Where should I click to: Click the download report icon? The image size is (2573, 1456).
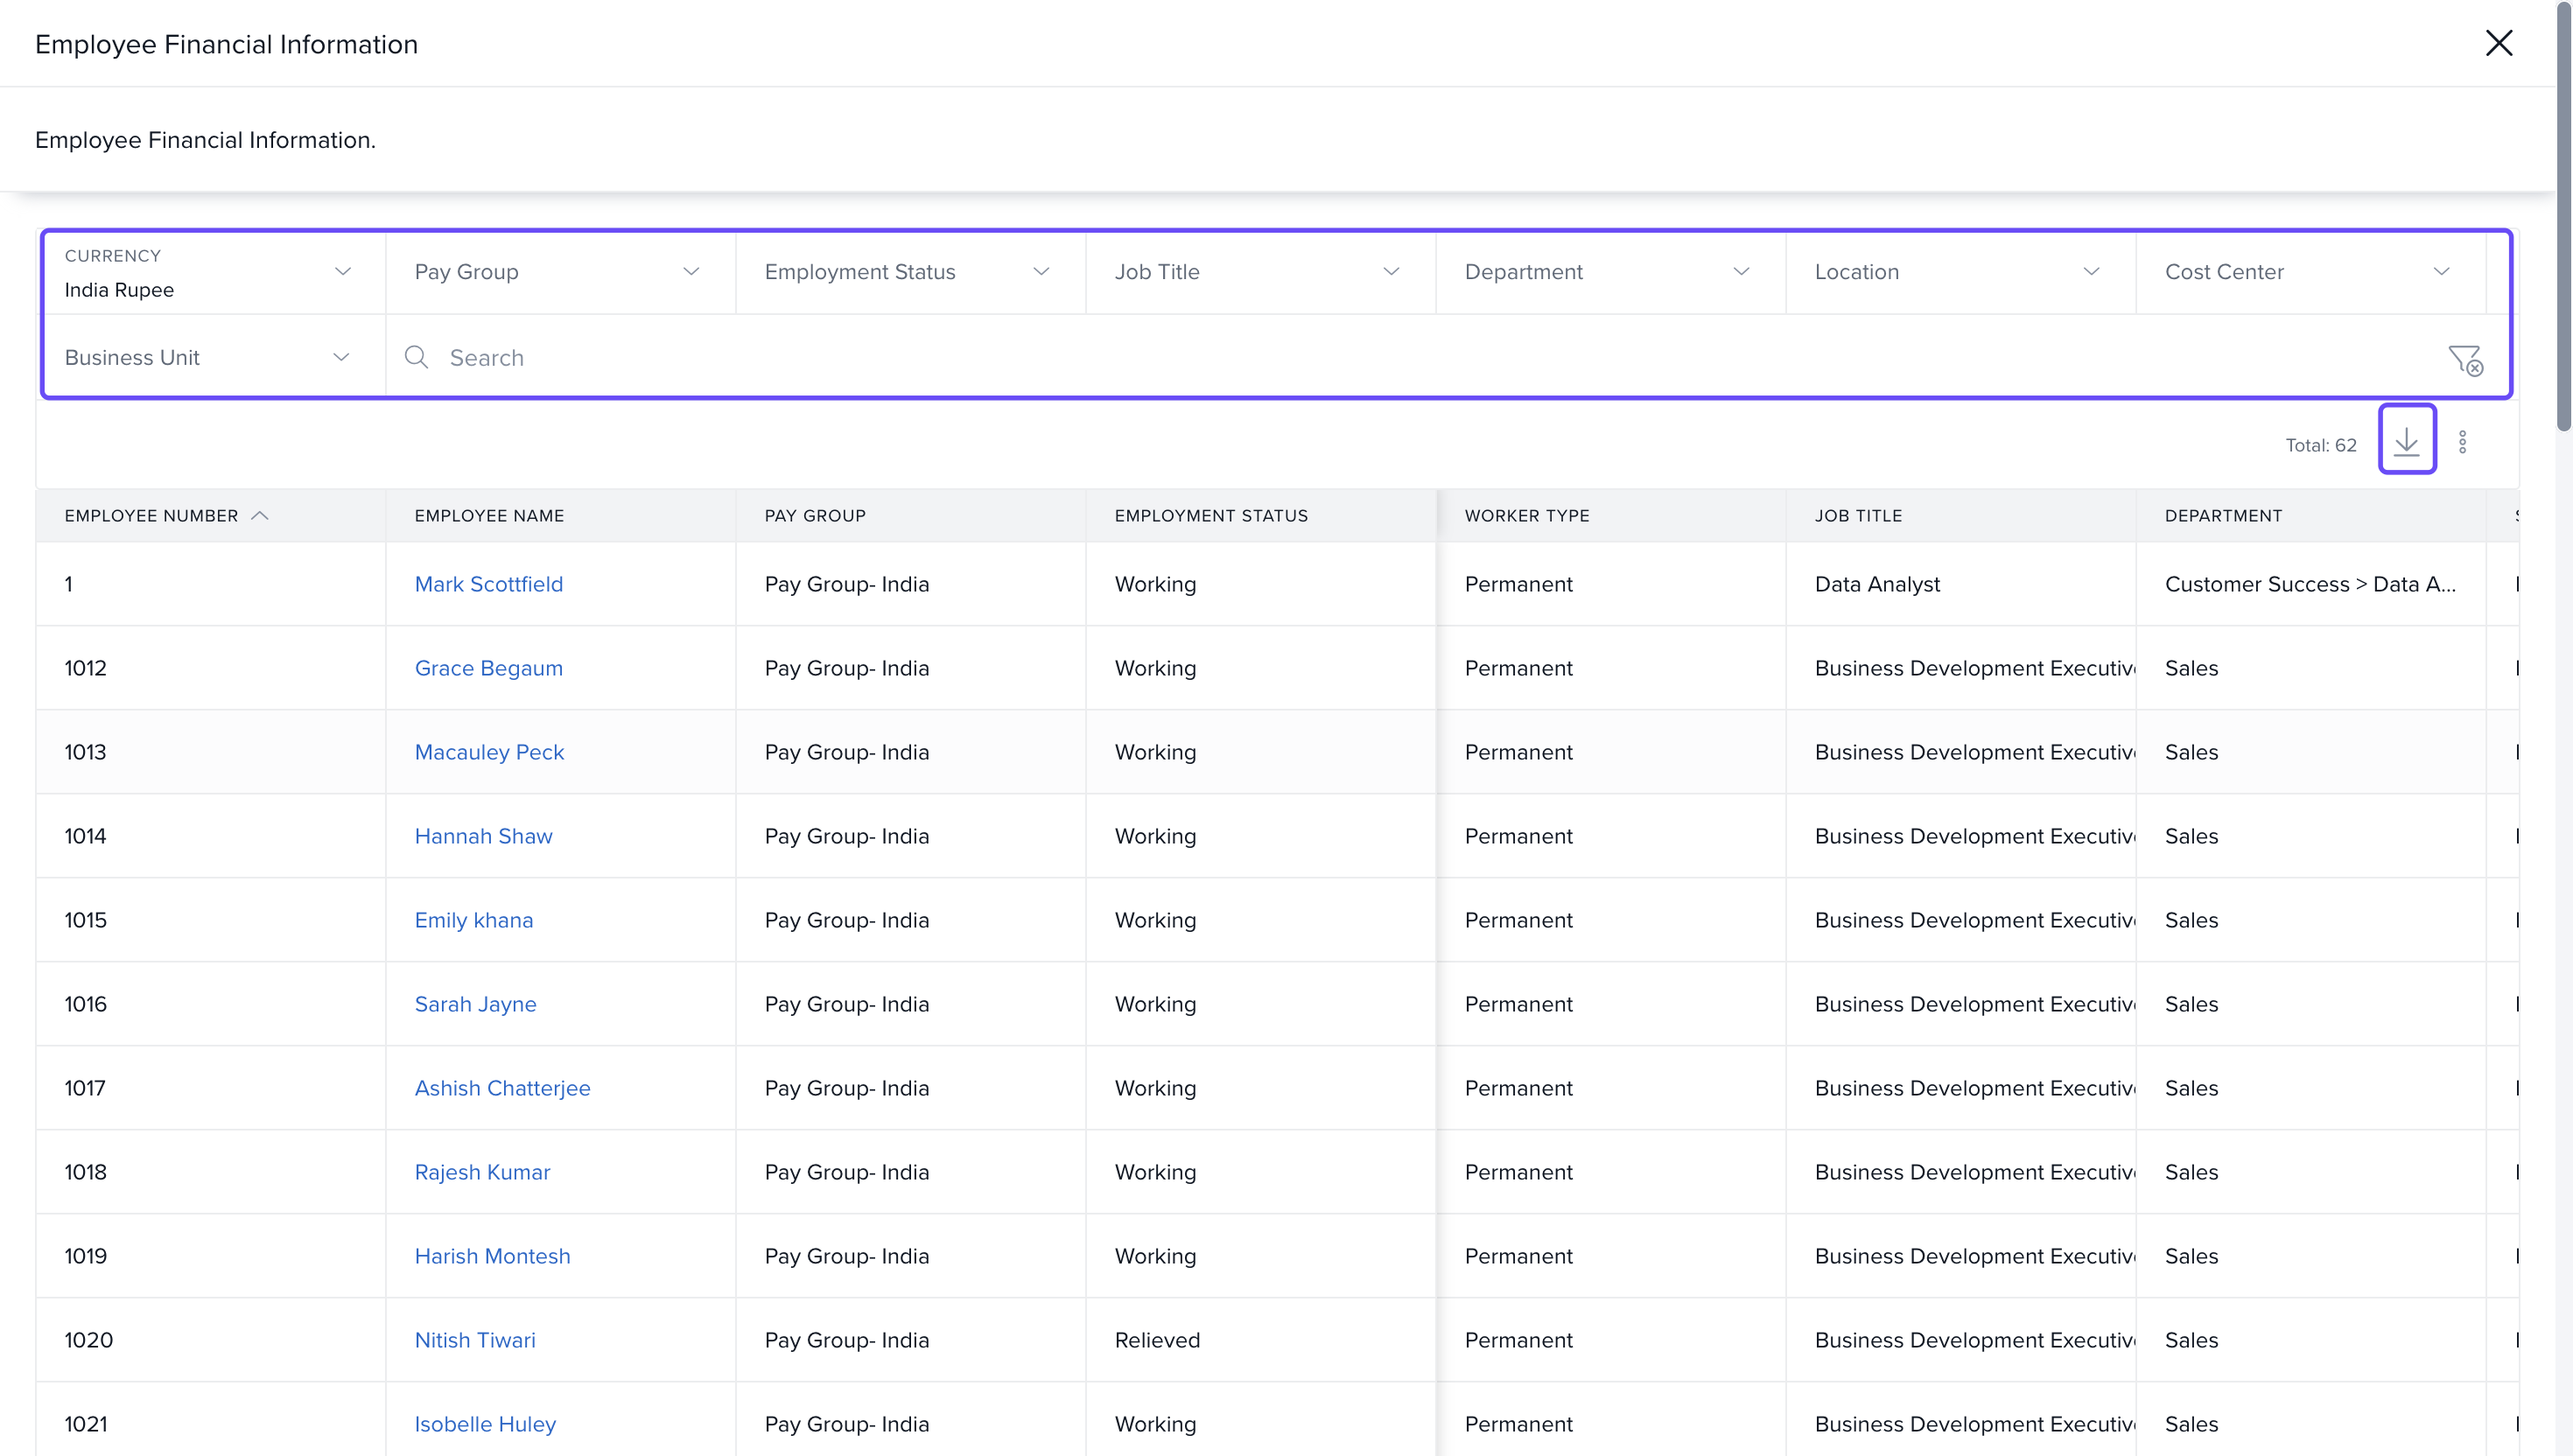[2406, 440]
